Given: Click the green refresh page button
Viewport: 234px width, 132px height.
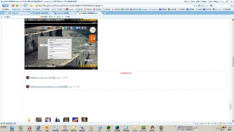Looking at the screenshot, I should [x=17, y=5].
